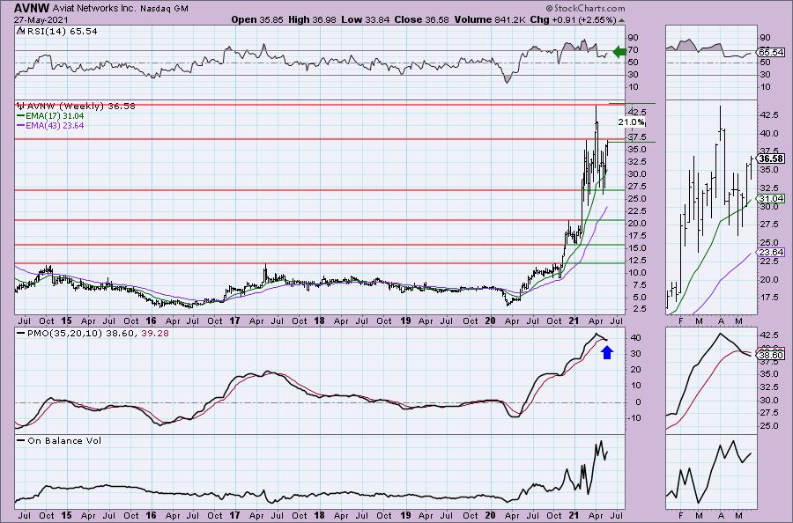Screen dimensions: 793x523
Task: Click the 90 label on main RSI axis
Action: click(x=633, y=37)
